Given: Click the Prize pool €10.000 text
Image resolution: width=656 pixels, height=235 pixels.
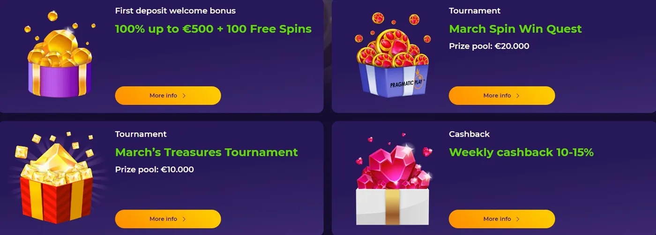Looking at the screenshot, I should pyautogui.click(x=155, y=169).
